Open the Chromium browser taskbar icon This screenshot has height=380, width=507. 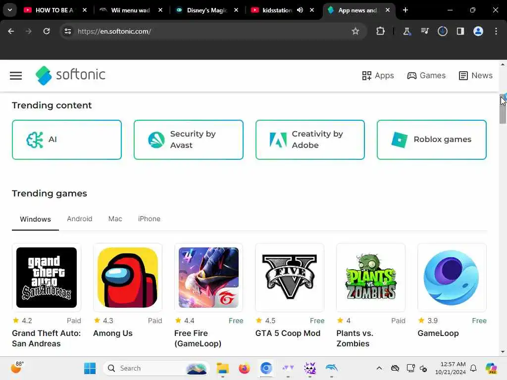(x=266, y=368)
